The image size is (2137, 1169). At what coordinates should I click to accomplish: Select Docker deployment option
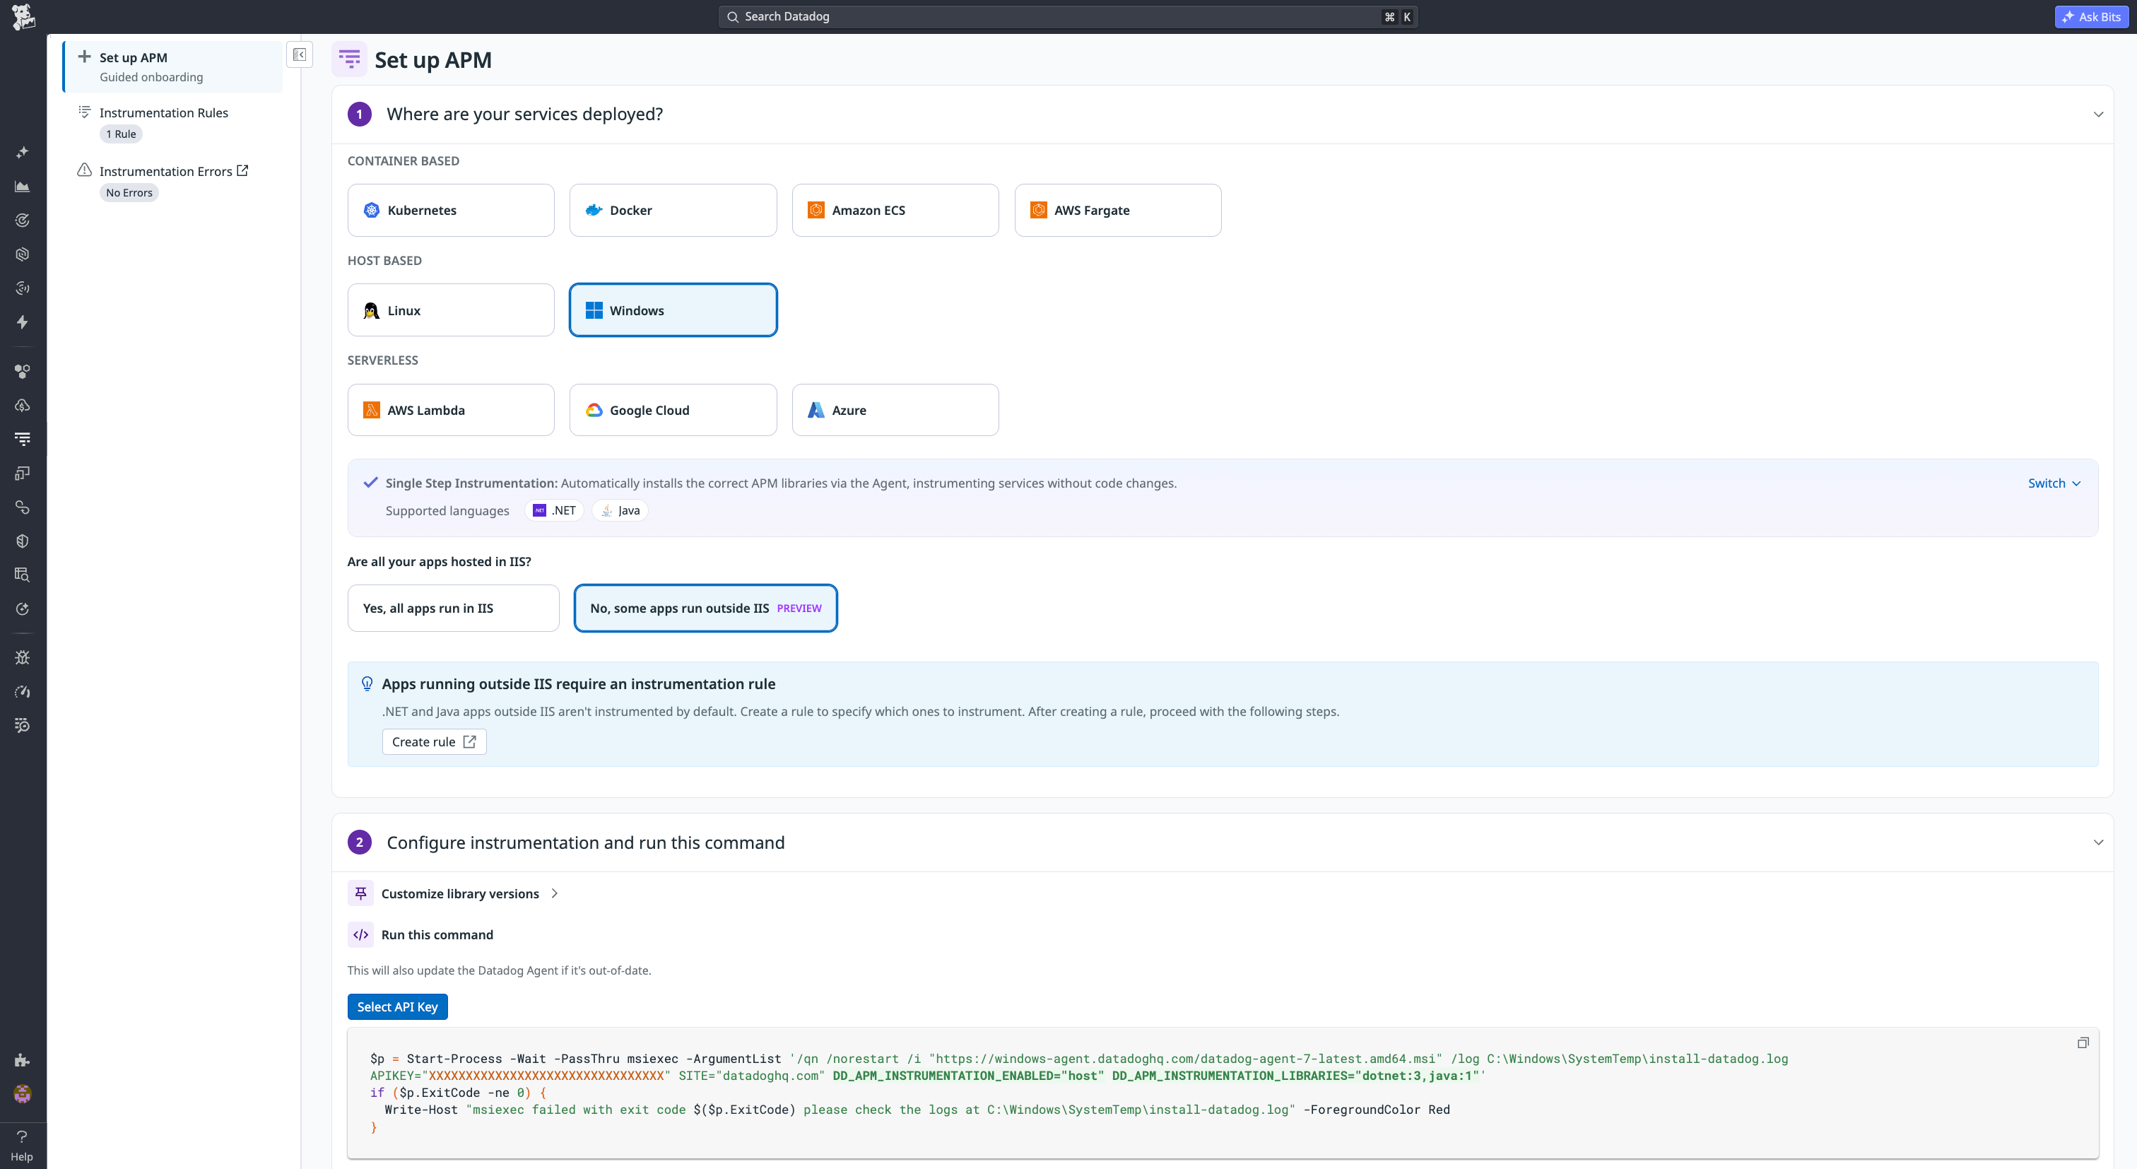click(673, 211)
